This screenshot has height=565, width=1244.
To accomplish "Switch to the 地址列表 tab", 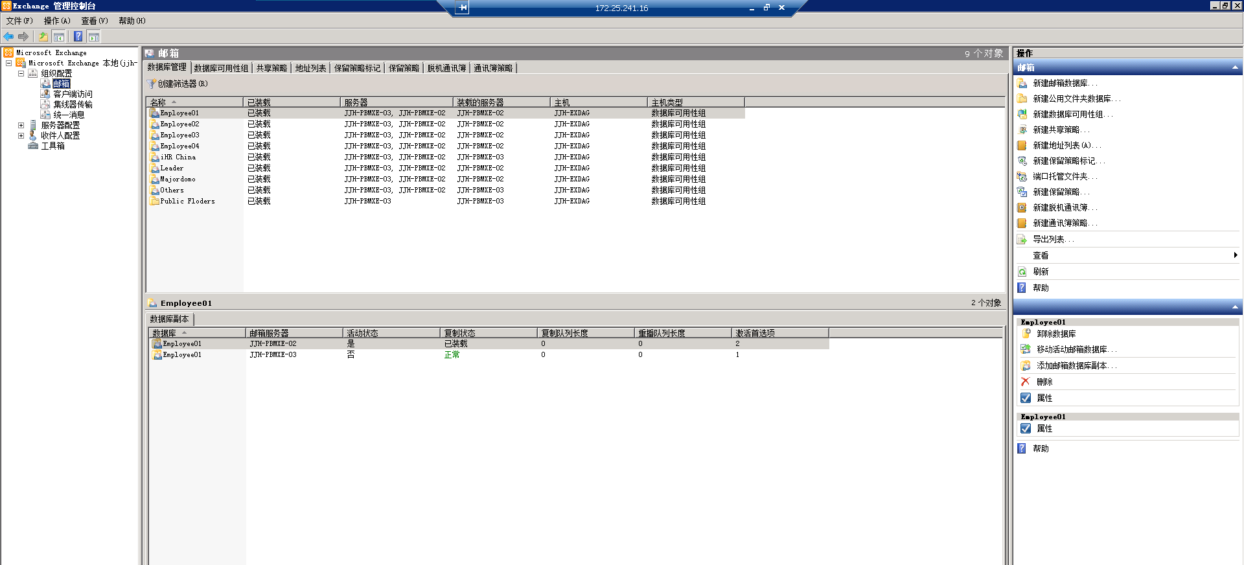I will tap(311, 68).
